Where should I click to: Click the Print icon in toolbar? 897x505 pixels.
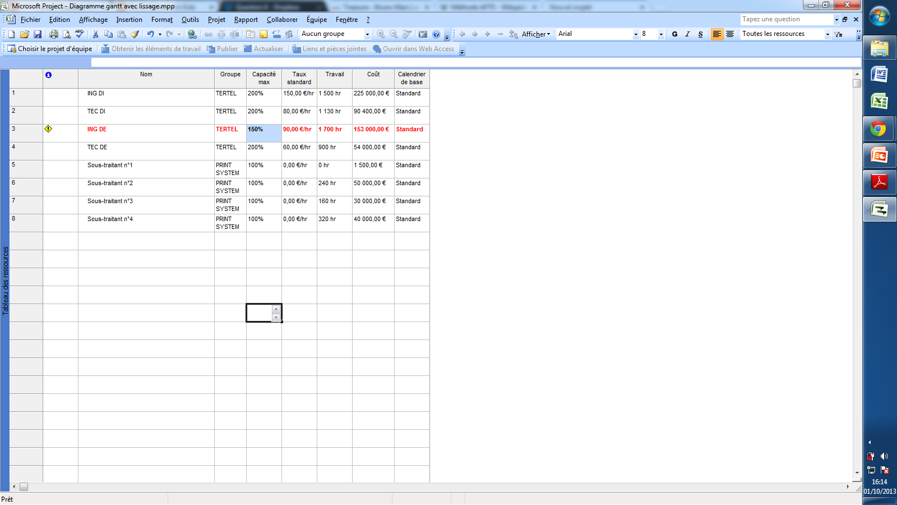point(53,34)
